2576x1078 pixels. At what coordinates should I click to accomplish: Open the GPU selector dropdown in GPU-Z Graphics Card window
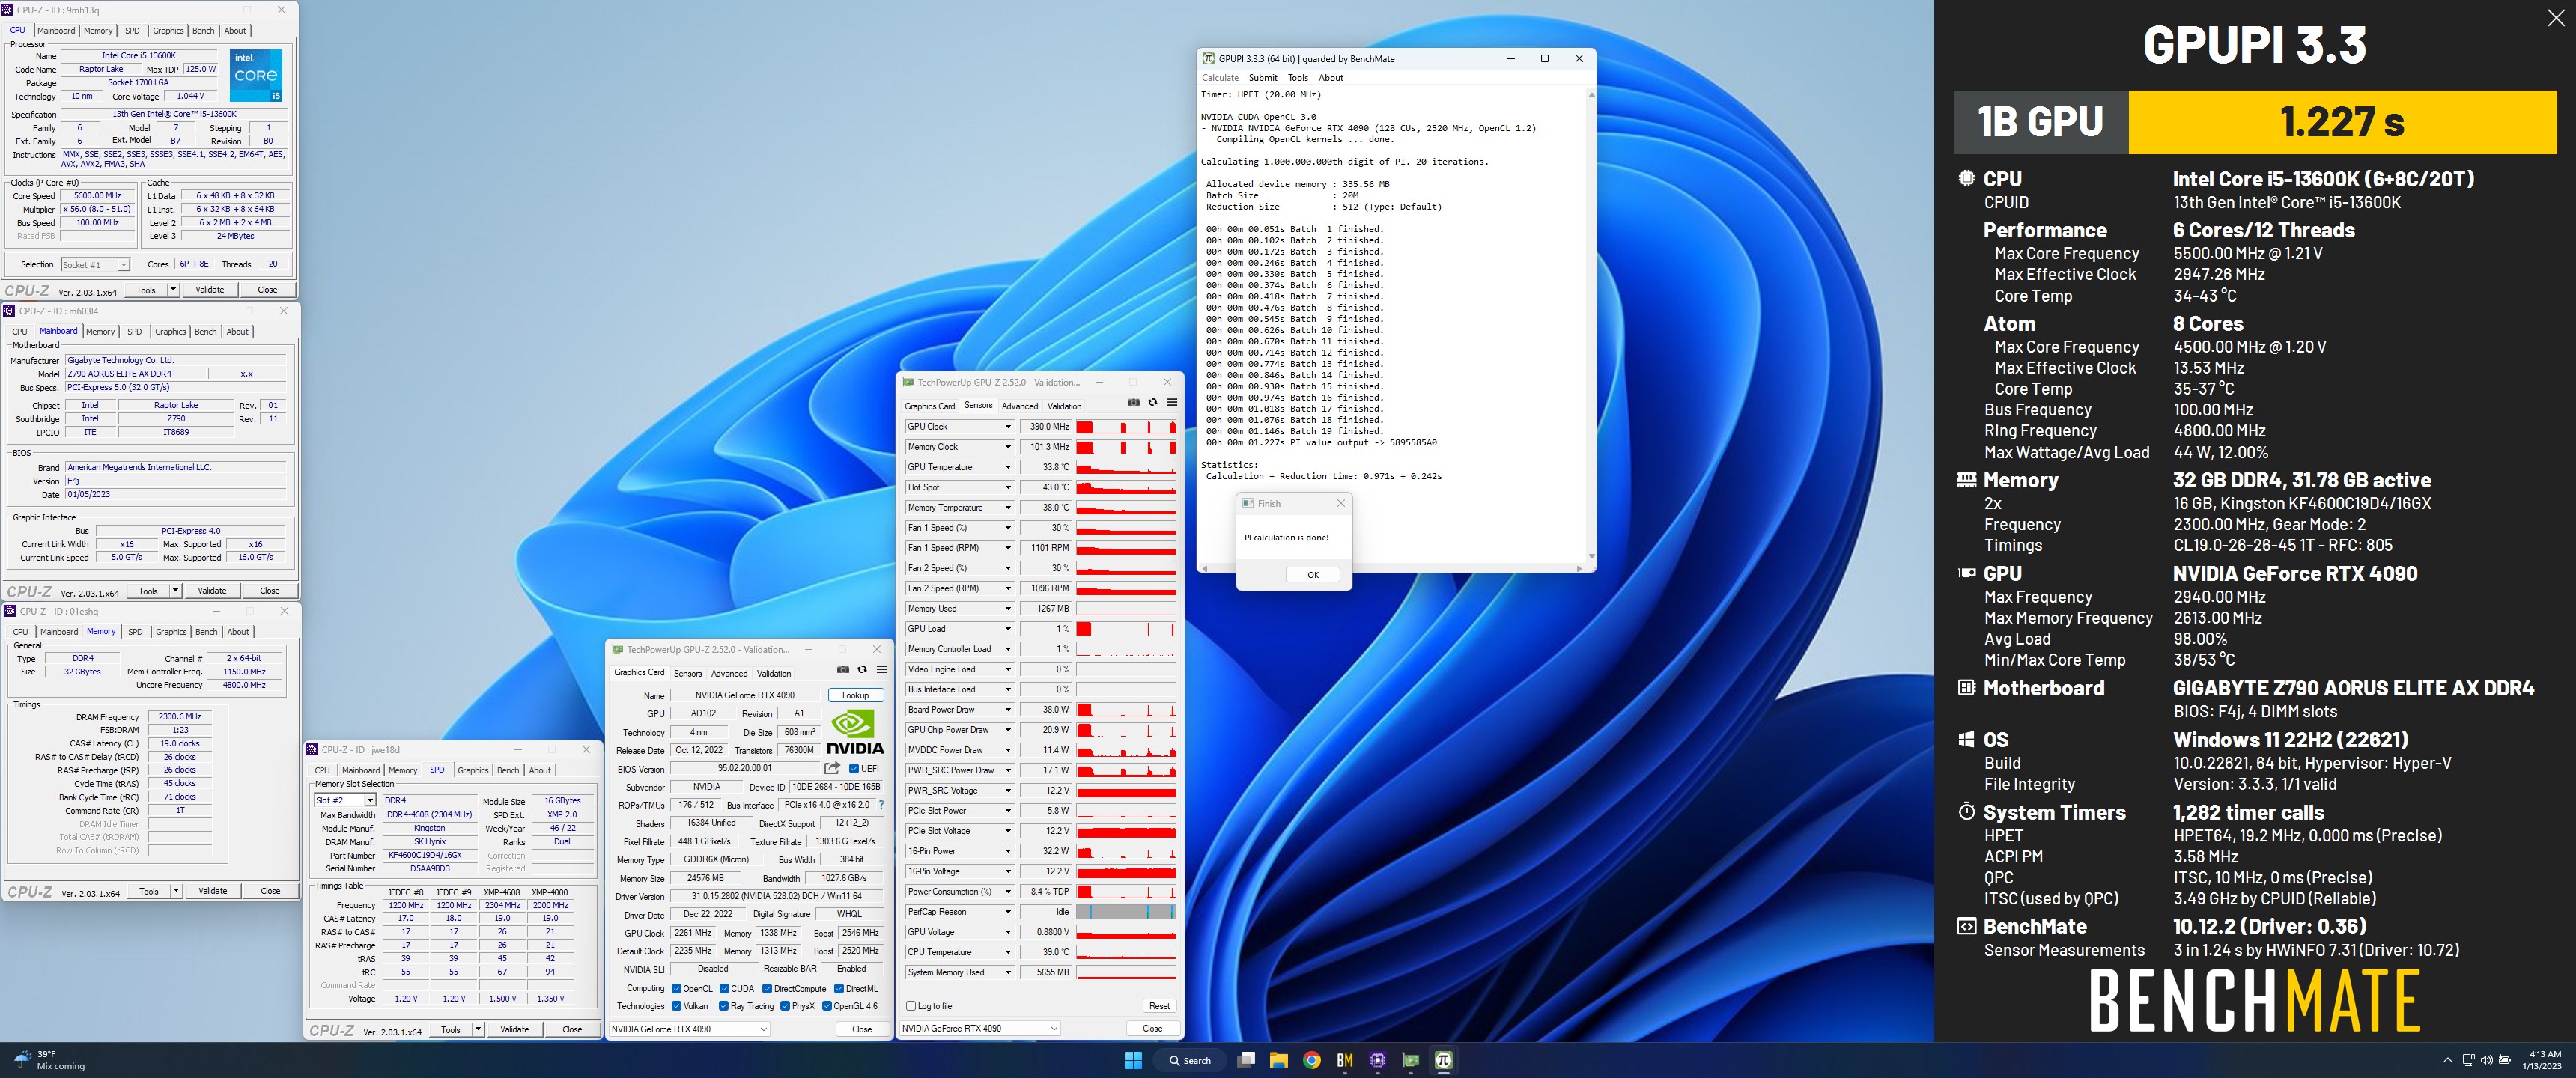coord(690,1028)
